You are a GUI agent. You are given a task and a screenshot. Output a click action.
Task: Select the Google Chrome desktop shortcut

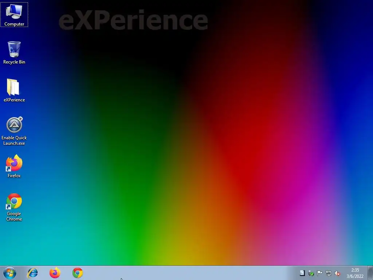pyautogui.click(x=14, y=207)
